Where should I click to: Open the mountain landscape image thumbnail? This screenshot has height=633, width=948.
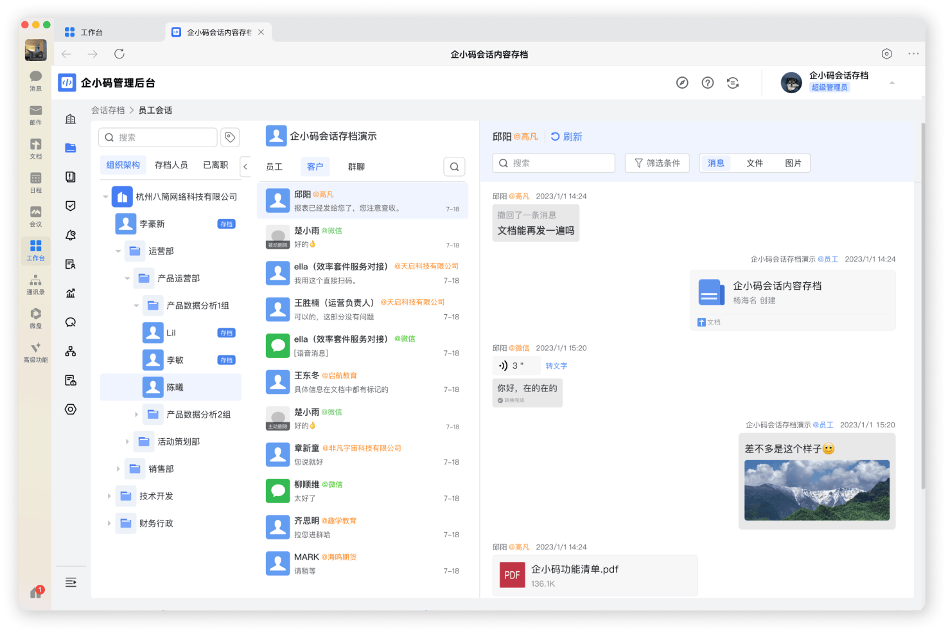point(817,490)
